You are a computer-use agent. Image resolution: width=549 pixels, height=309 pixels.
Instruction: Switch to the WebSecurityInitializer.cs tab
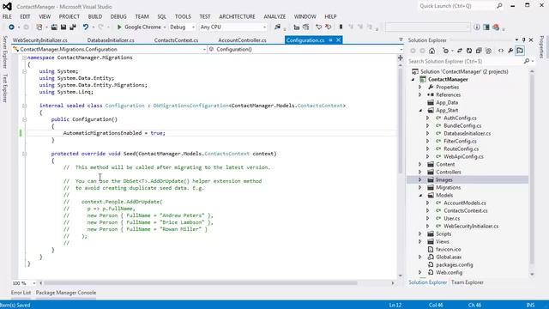coord(40,40)
